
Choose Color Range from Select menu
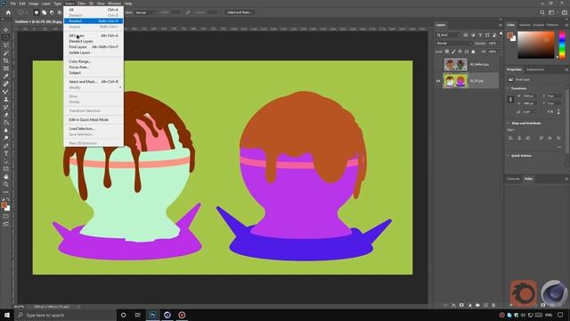94,62
